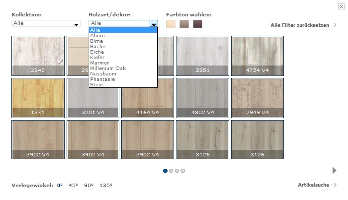Screen dimensions: 348x200
Task: Go to next page of decors arrow
Action: [x=335, y=171]
